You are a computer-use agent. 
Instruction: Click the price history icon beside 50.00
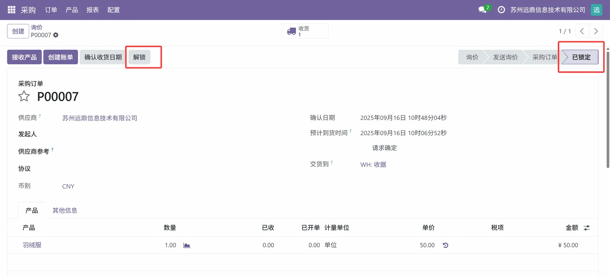(445, 245)
